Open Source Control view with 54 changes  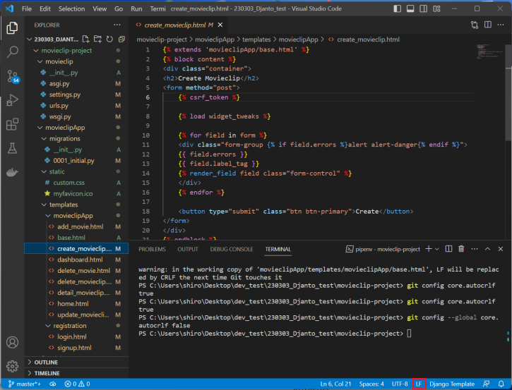[x=12, y=76]
